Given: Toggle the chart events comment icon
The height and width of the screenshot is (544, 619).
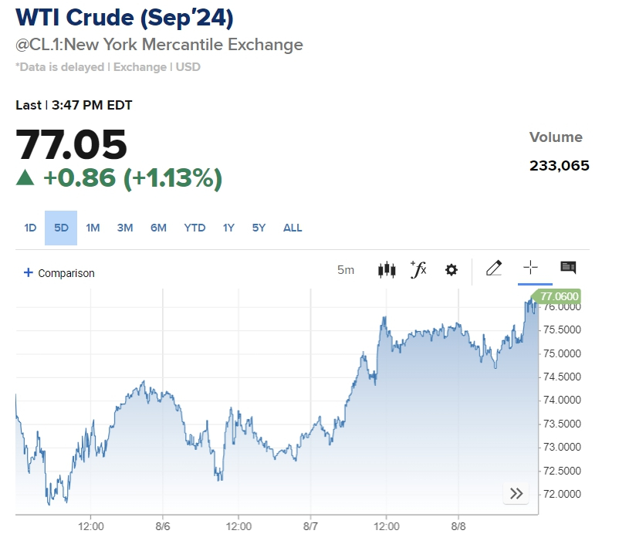Looking at the screenshot, I should [x=568, y=268].
